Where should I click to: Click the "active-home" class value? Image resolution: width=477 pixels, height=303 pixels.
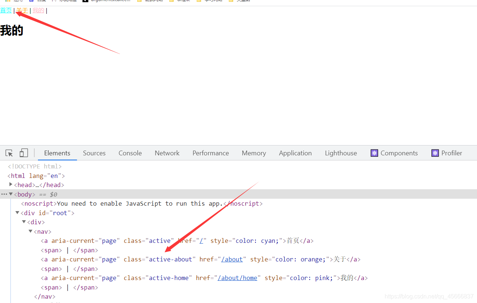pyautogui.click(x=169, y=278)
